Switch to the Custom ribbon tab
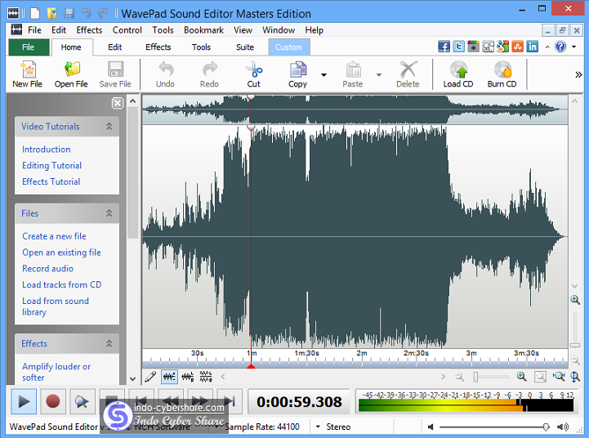589x438 pixels. click(288, 47)
